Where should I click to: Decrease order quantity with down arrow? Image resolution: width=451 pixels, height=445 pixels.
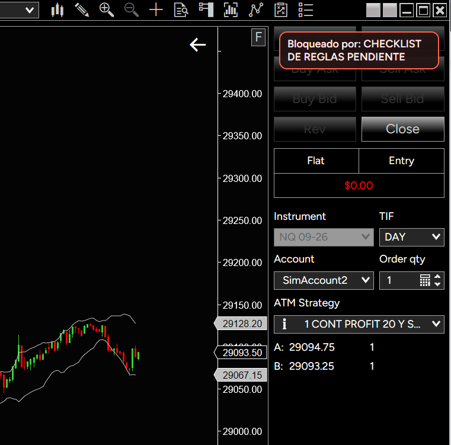pyautogui.click(x=437, y=284)
